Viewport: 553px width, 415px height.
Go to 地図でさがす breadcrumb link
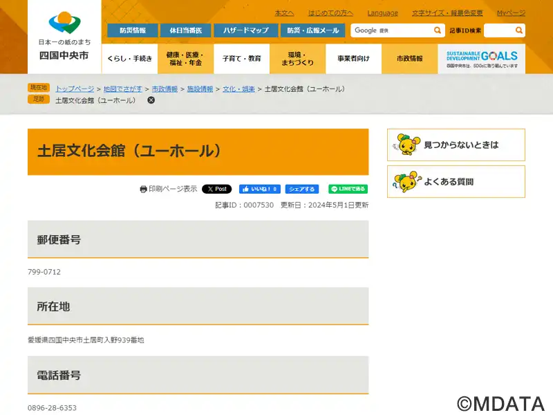point(123,89)
